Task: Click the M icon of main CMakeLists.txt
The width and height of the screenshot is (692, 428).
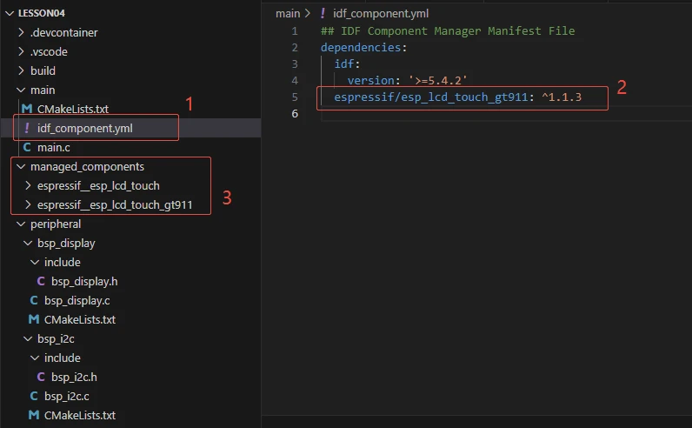Action: (x=26, y=110)
